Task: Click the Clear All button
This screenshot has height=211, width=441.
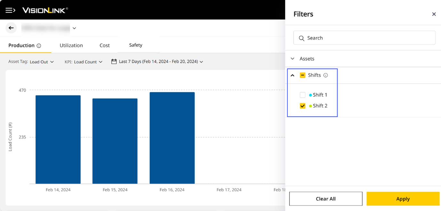Action: (326, 199)
